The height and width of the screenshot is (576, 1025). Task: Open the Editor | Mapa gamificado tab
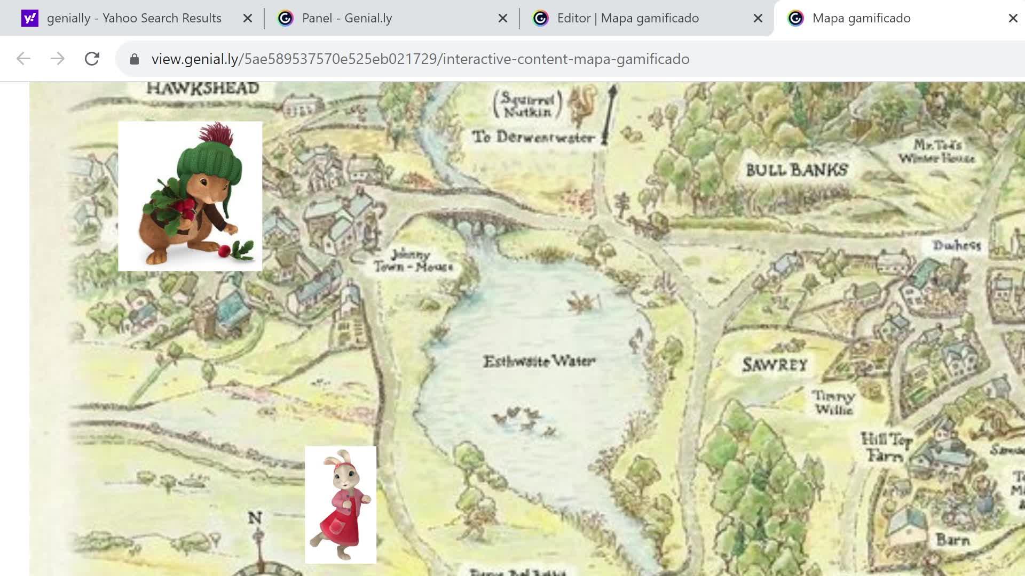click(628, 19)
